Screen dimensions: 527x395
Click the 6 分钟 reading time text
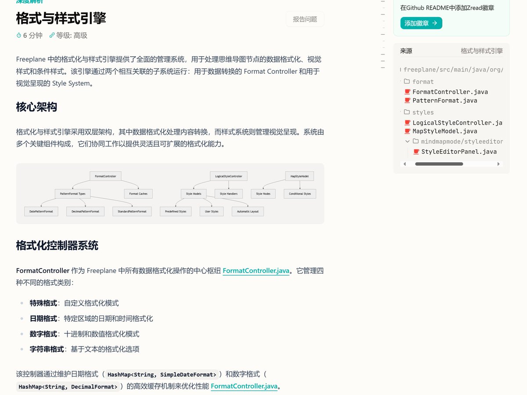[33, 36]
